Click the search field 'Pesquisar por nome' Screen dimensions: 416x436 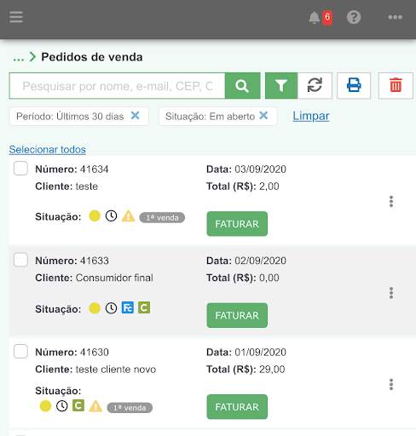coord(117,86)
